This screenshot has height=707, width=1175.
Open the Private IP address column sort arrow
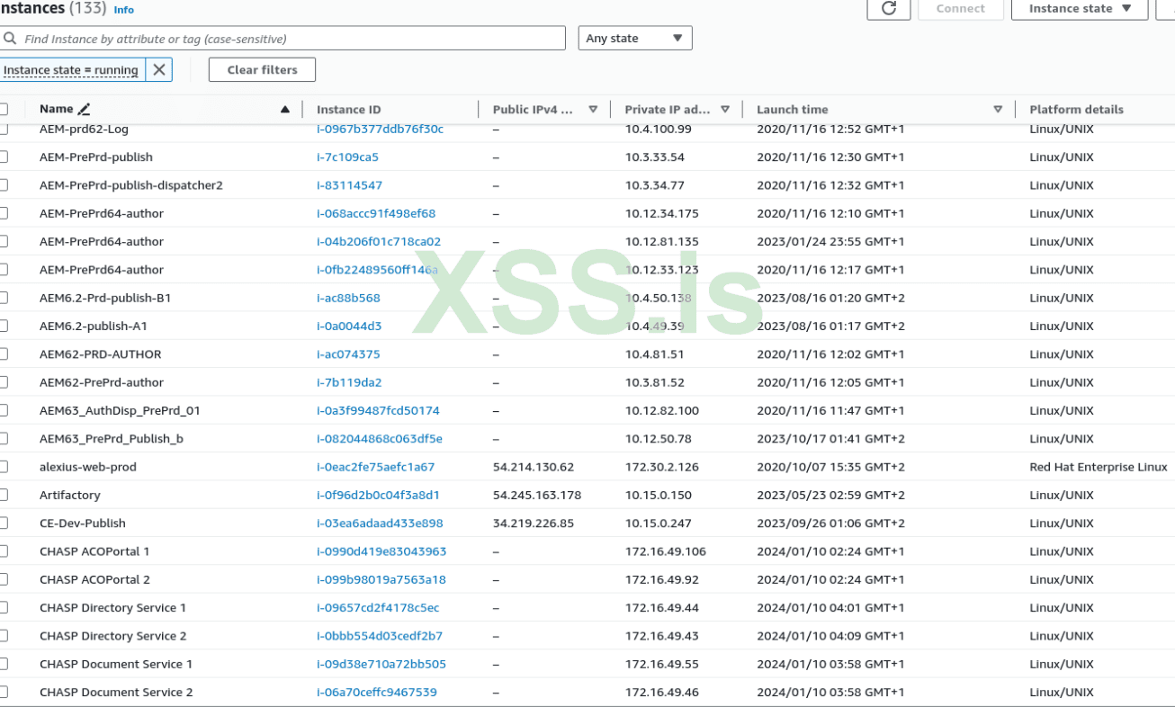pyautogui.click(x=725, y=110)
